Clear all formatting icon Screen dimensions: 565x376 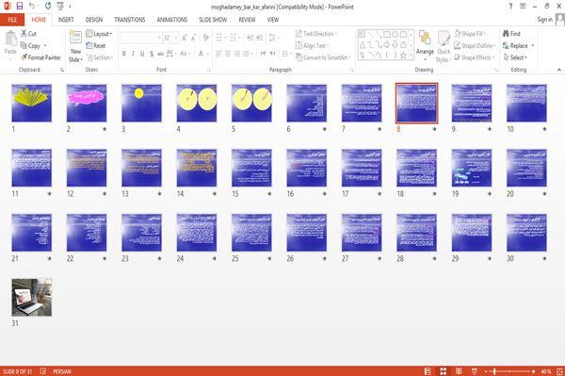coord(205,38)
